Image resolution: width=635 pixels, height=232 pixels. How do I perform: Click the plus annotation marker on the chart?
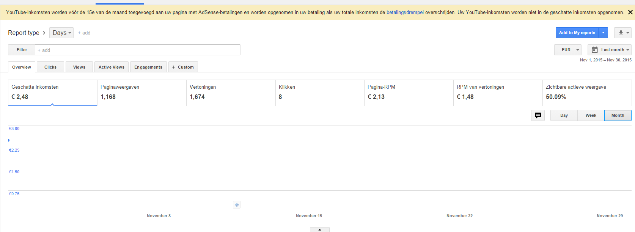pos(237,205)
